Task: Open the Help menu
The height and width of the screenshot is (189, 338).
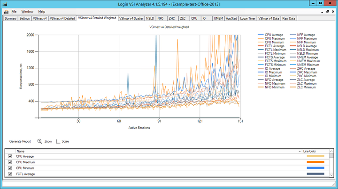Action: [42, 11]
